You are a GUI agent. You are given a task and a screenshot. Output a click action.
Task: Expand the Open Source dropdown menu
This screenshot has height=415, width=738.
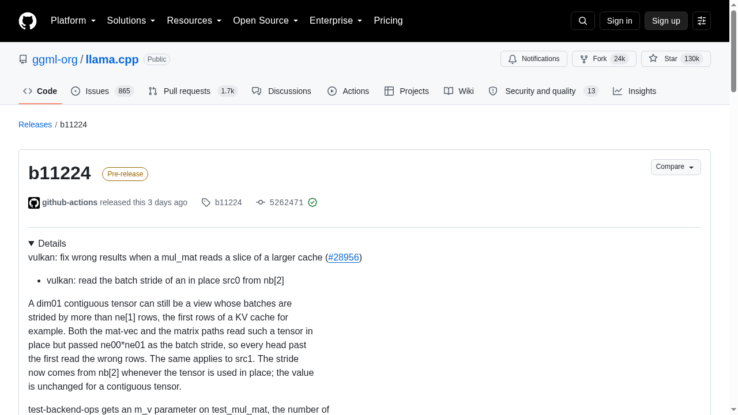coord(266,21)
